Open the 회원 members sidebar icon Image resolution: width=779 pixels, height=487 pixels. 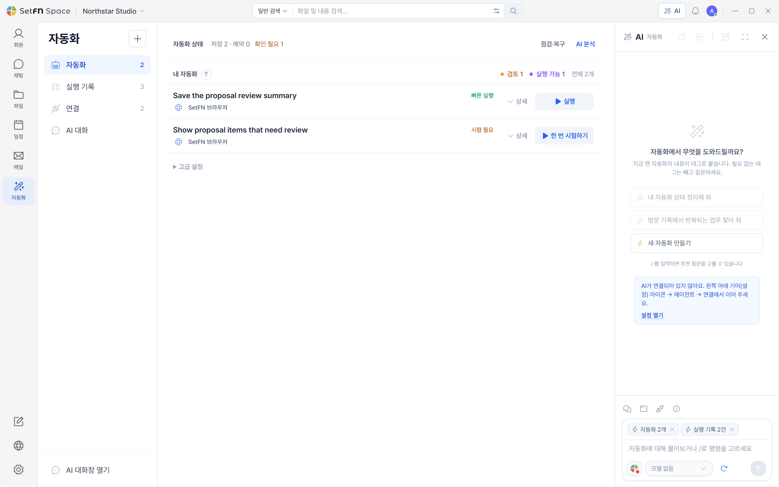18,38
